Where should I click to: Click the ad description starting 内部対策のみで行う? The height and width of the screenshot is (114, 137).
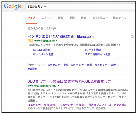click(x=74, y=45)
